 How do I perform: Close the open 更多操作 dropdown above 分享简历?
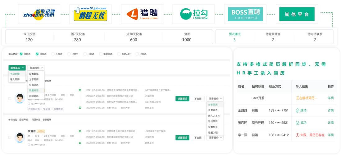pyautogui.click(x=215, y=99)
